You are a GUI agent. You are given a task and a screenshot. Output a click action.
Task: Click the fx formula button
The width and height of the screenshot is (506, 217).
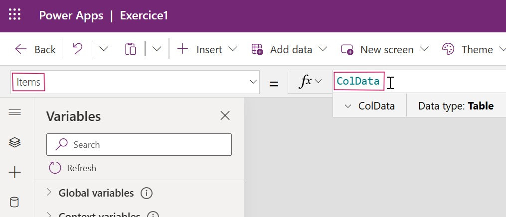[311, 82]
